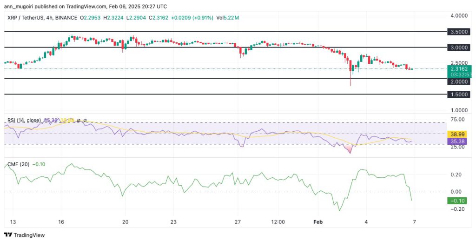Click the 3.5000 horizontal line price label
This screenshot has width=476, height=242.
[459, 32]
